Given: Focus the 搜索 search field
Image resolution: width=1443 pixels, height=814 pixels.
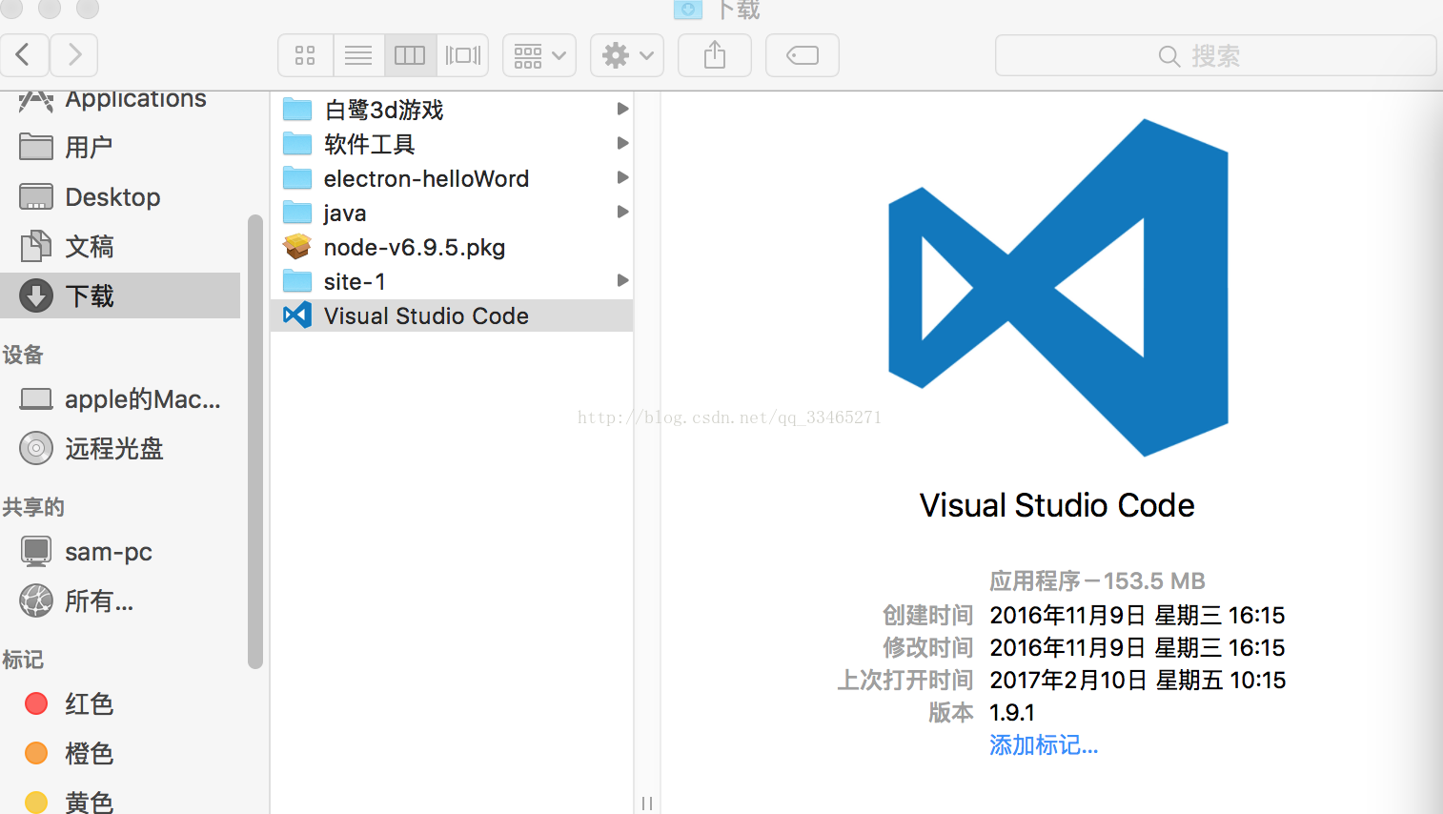Looking at the screenshot, I should (1215, 55).
